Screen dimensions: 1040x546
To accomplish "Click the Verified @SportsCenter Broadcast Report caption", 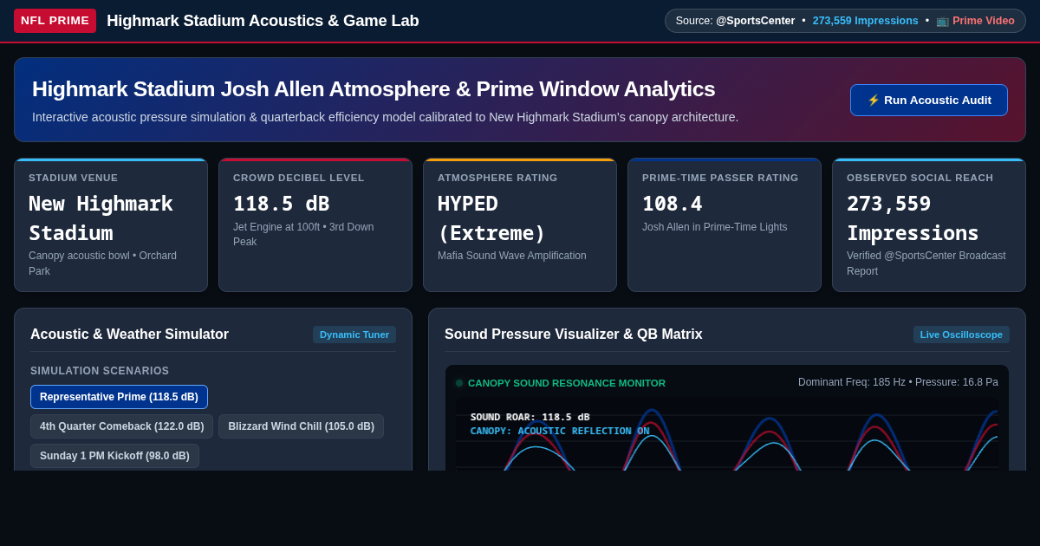I will coord(926,263).
